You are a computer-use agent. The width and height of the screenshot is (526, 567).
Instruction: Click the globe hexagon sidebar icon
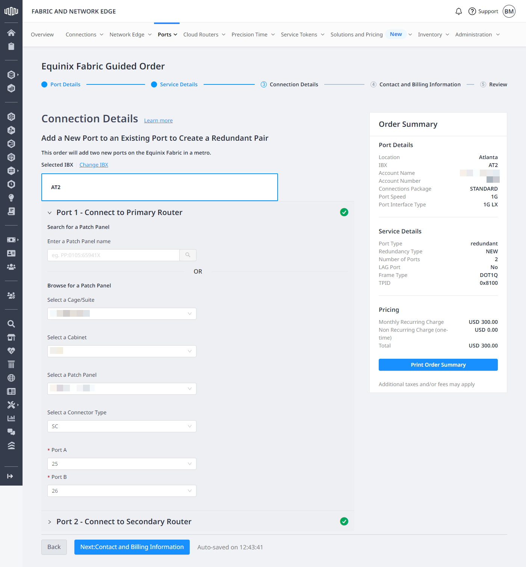coord(11,157)
